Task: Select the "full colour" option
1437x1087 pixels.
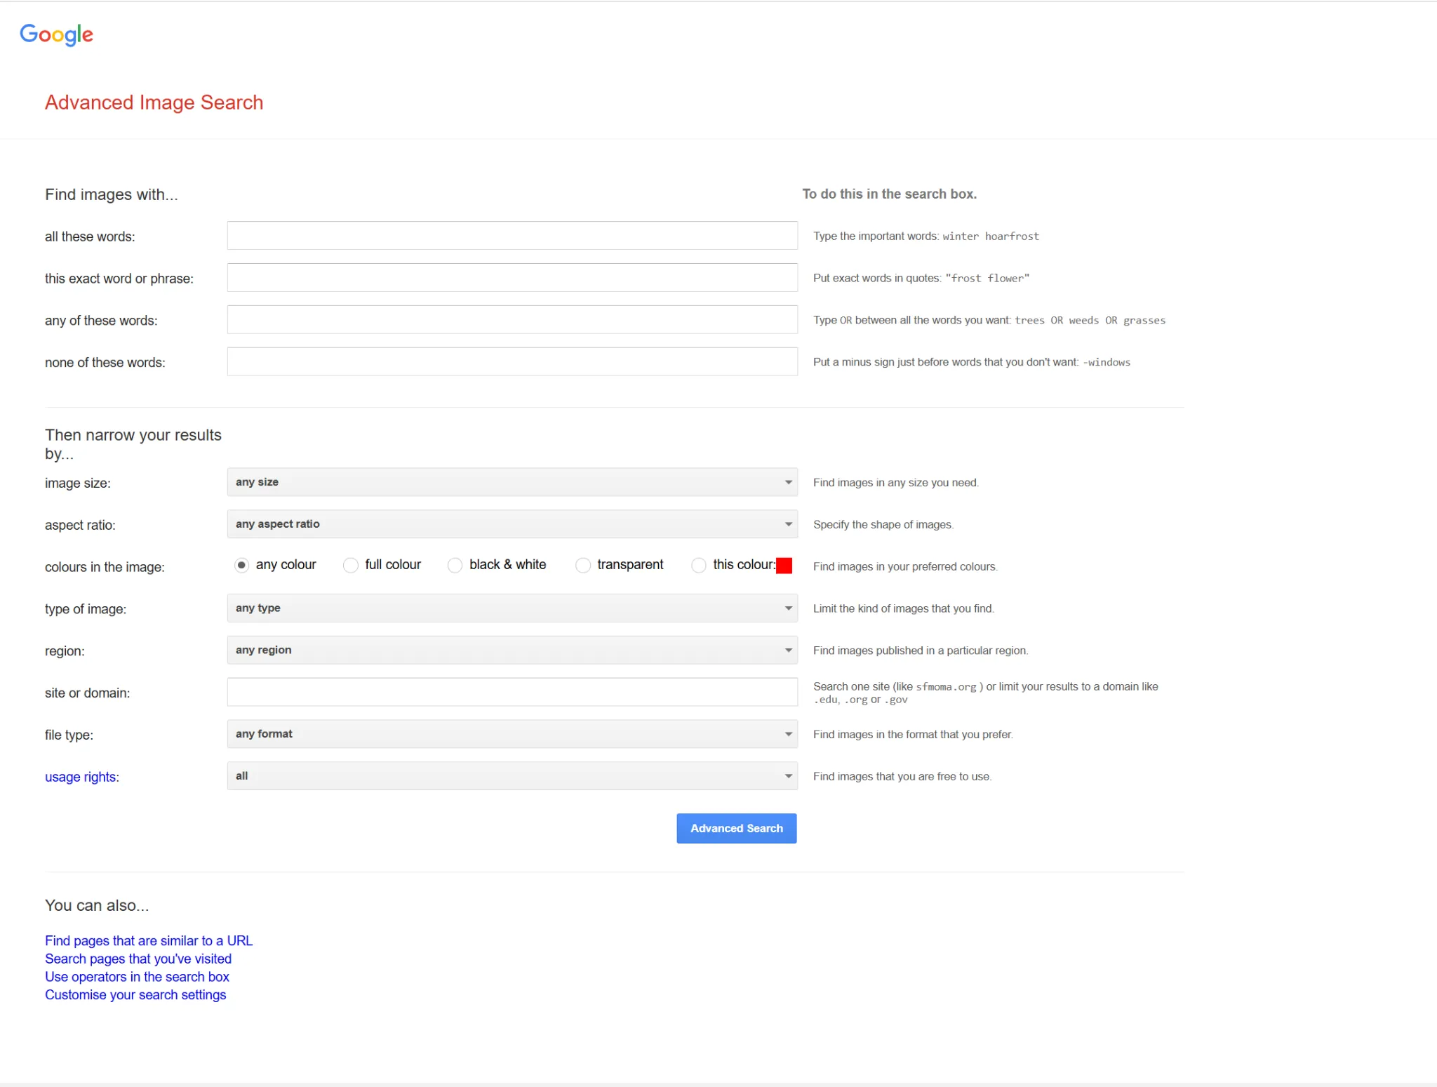Action: point(349,566)
